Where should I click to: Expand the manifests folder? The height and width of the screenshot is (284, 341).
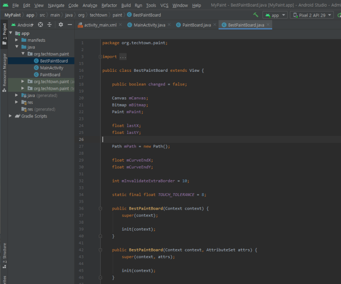[x=16, y=40]
